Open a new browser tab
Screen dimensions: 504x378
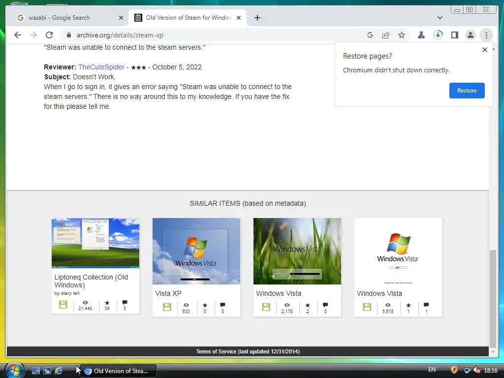click(x=257, y=18)
